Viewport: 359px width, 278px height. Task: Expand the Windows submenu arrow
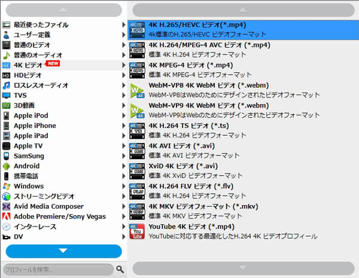[124, 187]
